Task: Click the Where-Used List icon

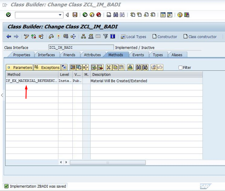Action: point(73,37)
